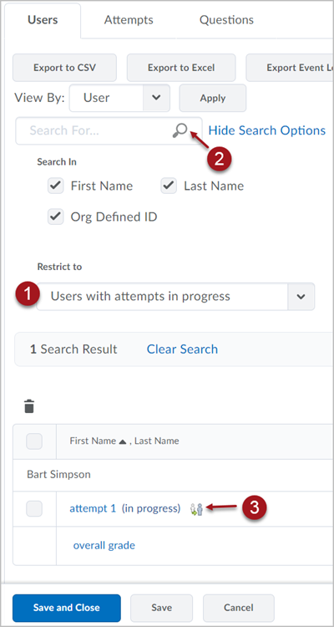The image size is (334, 627).
Task: Click the Clear Search link
Action: coord(182,349)
